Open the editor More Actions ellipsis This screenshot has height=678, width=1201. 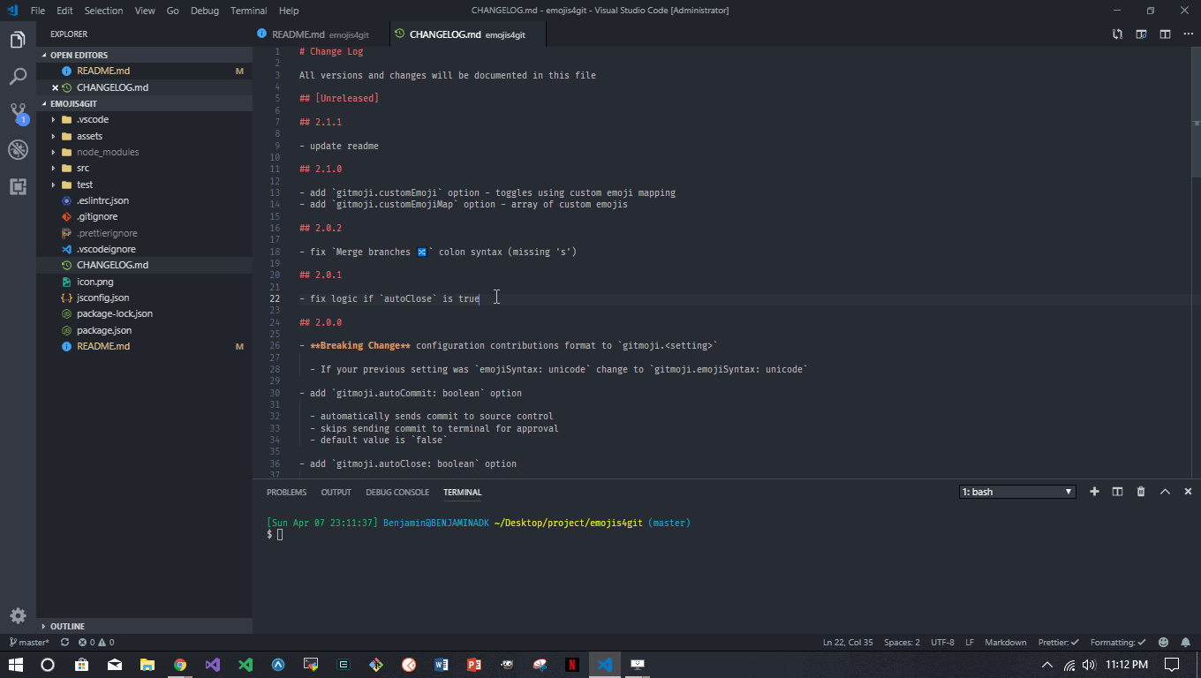pyautogui.click(x=1188, y=34)
